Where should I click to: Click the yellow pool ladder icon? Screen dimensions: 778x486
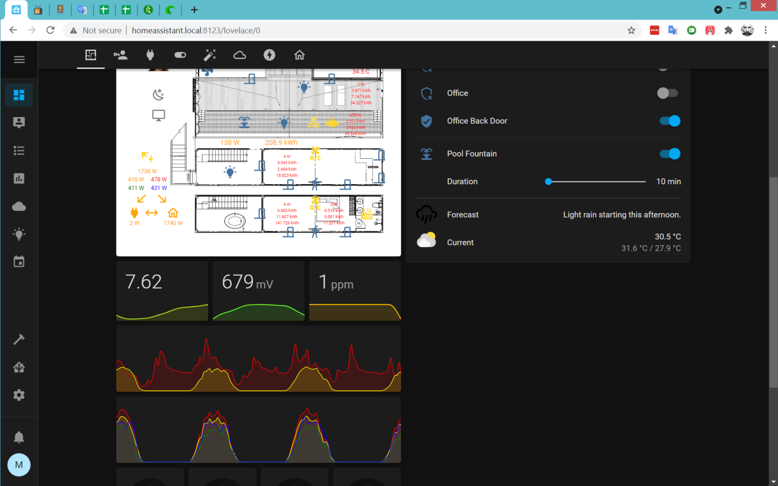(x=314, y=122)
